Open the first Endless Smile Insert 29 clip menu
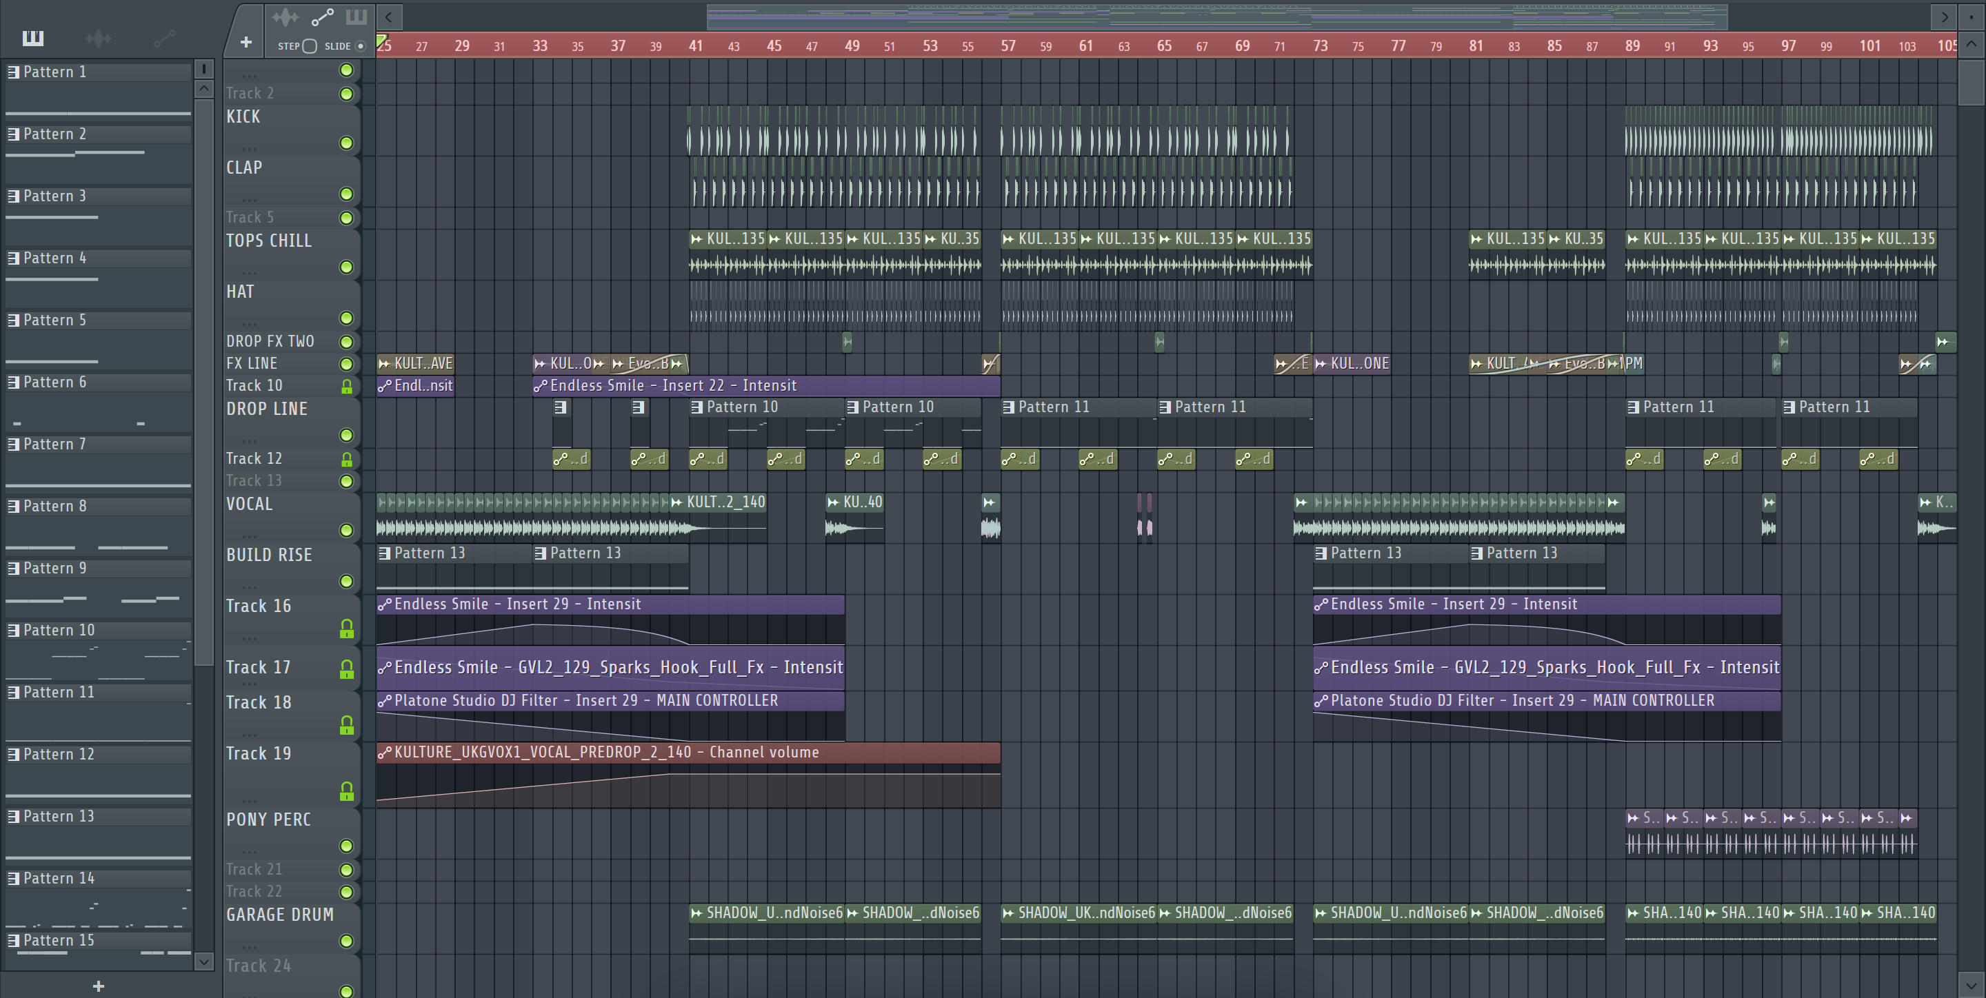The width and height of the screenshot is (1986, 998). point(384,605)
